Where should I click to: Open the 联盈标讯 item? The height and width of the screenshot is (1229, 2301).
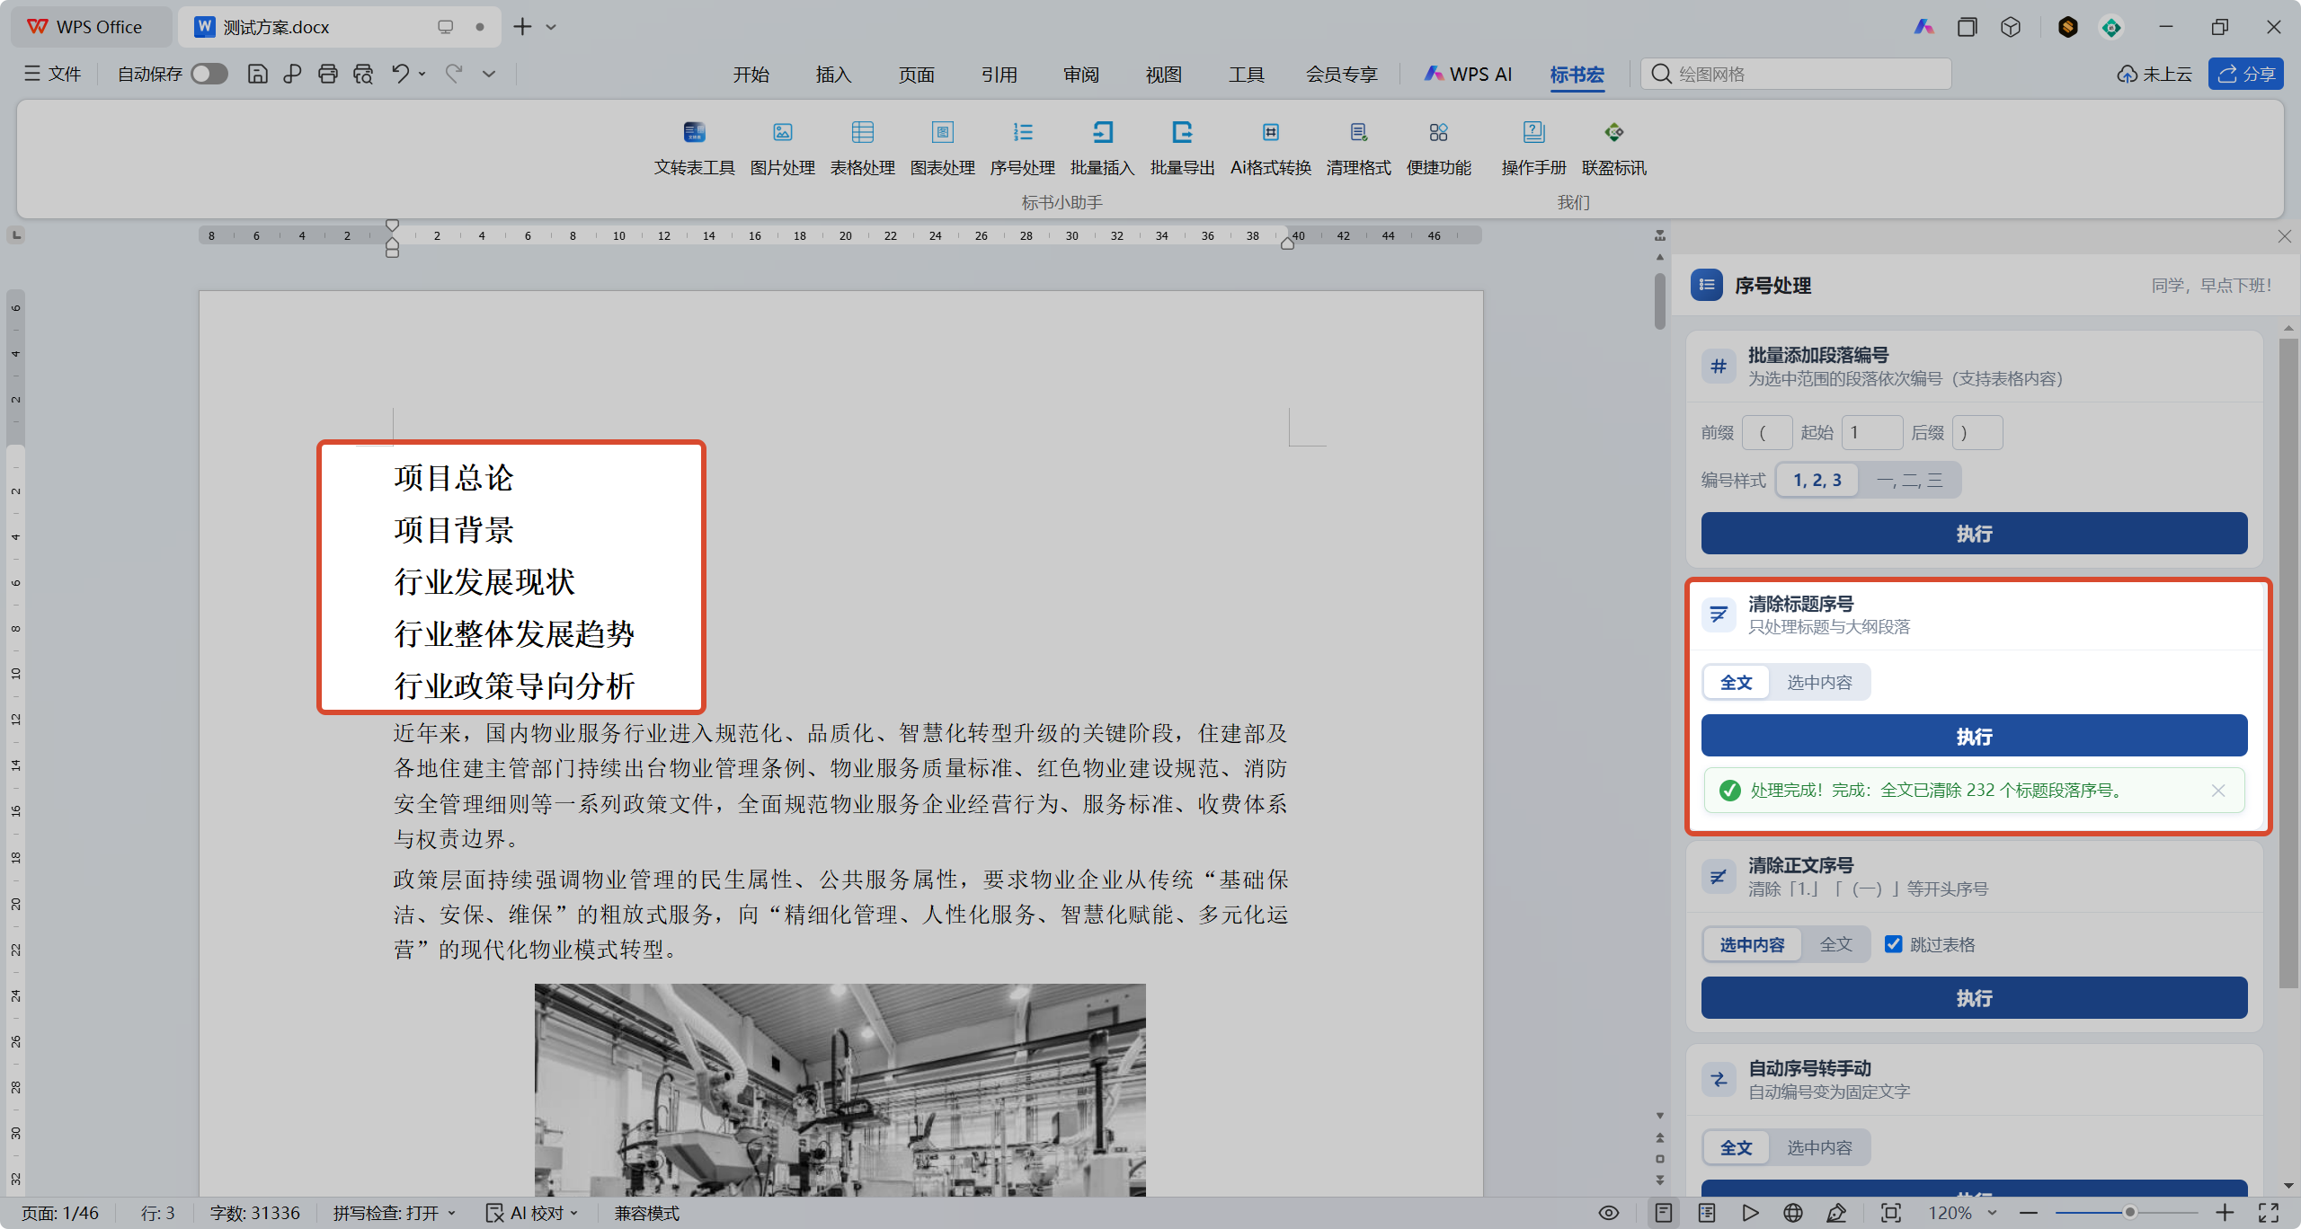[x=1613, y=148]
